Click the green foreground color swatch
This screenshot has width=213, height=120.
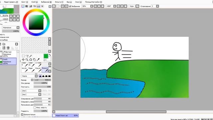[x=46, y=56]
